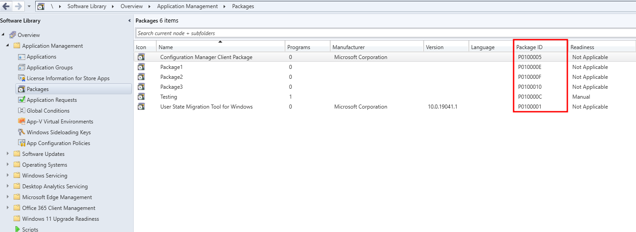Click the Forward navigation arrow
The image size is (636, 232).
(x=18, y=6)
